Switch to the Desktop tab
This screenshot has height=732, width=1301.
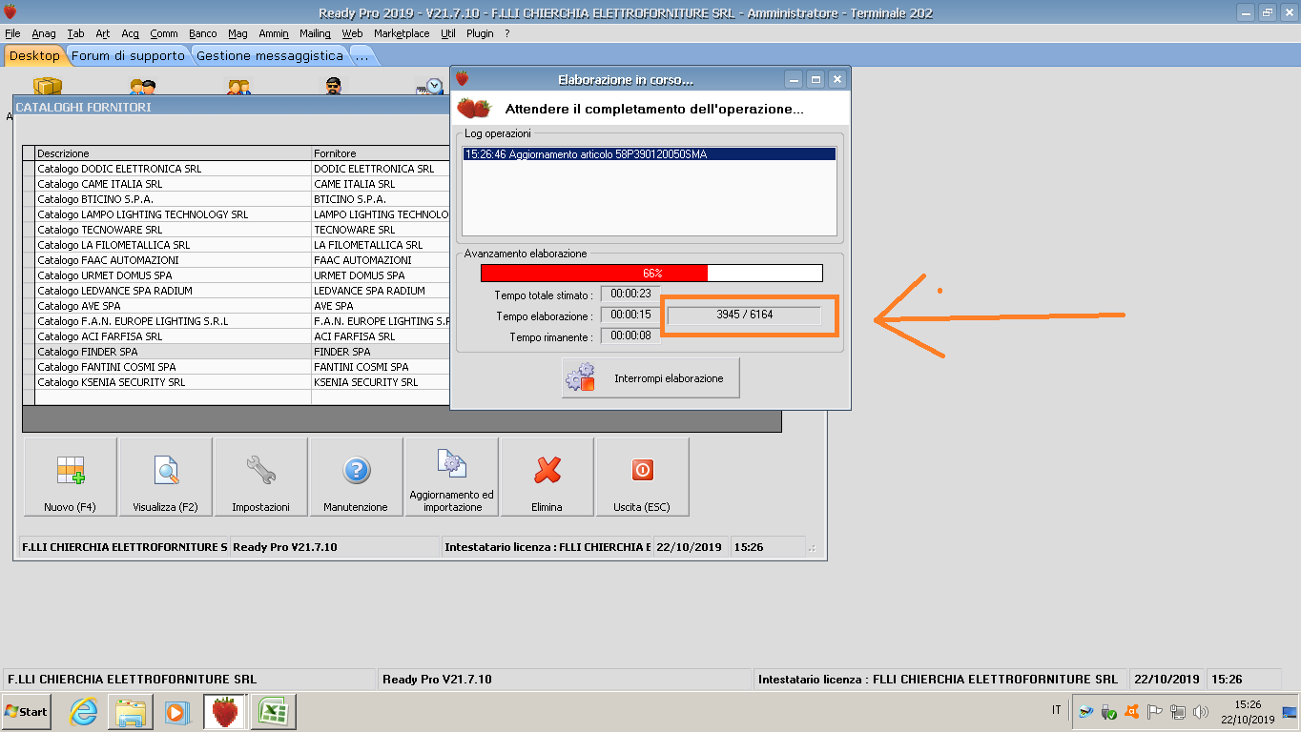coord(34,55)
